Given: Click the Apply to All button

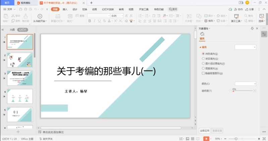Looking at the screenshot, I should click(205, 131).
